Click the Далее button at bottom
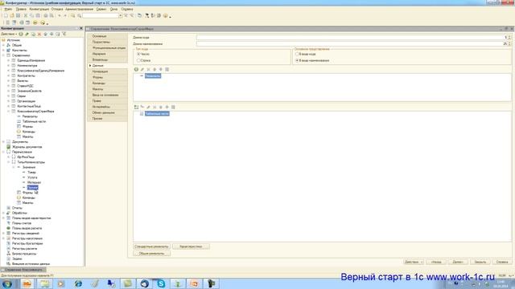 (x=458, y=263)
